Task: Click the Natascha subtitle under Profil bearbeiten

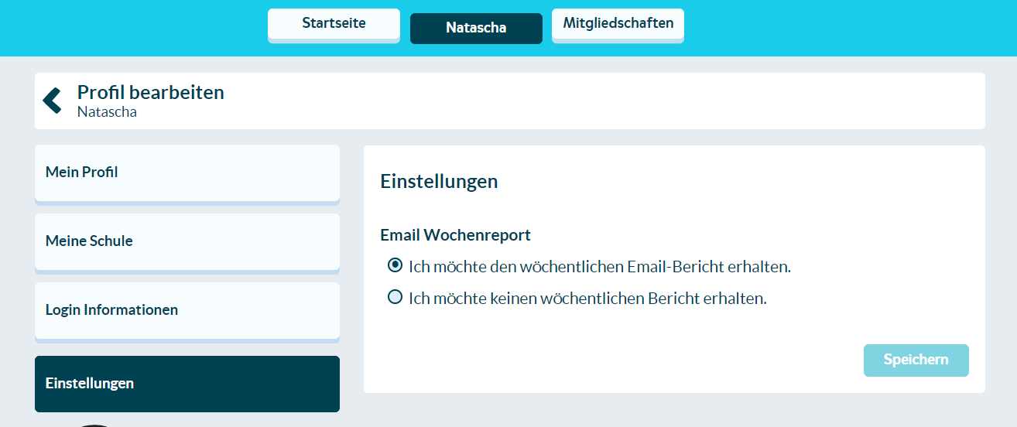Action: click(107, 112)
